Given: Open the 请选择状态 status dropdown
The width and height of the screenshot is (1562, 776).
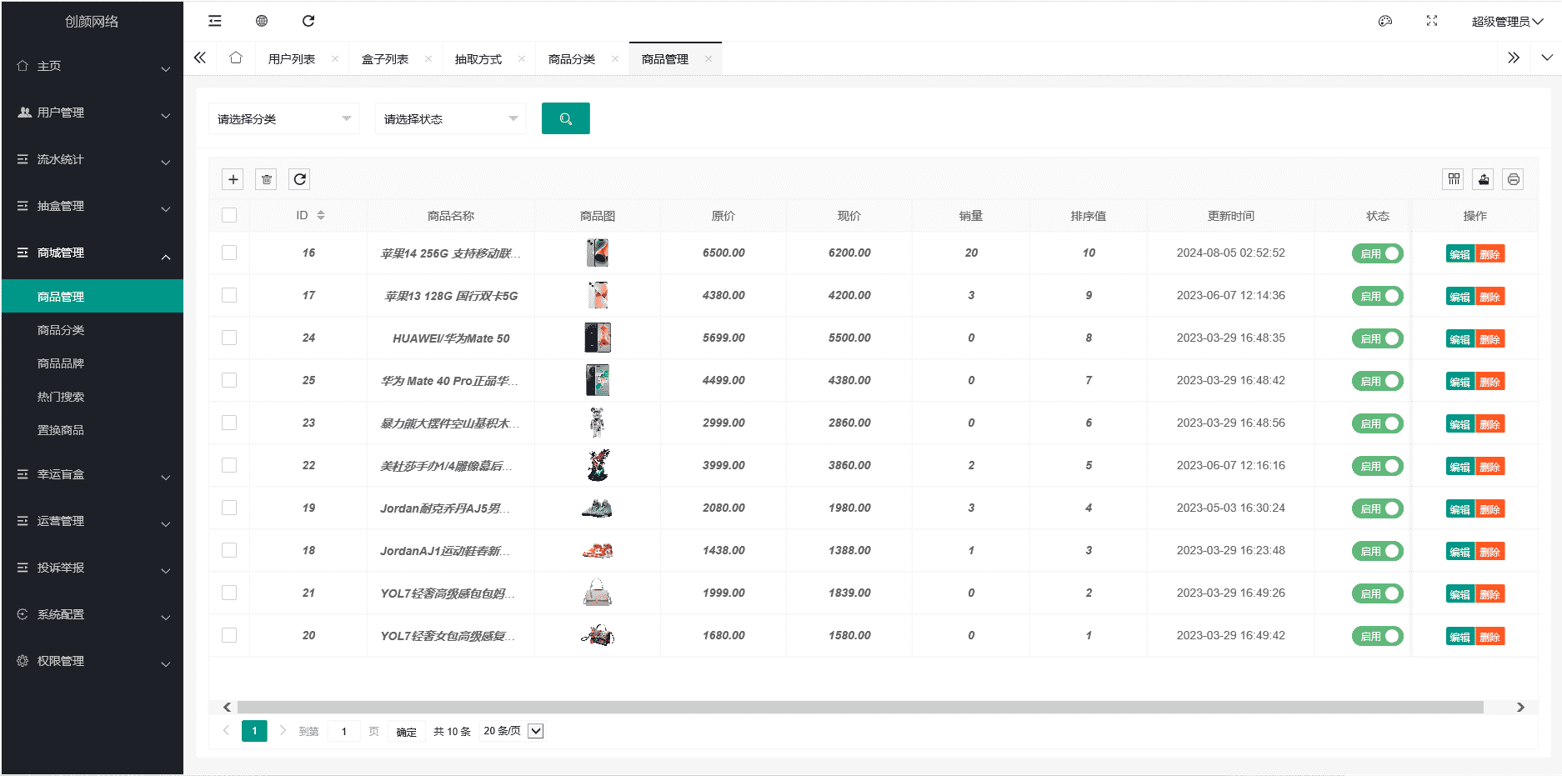Looking at the screenshot, I should [x=450, y=119].
